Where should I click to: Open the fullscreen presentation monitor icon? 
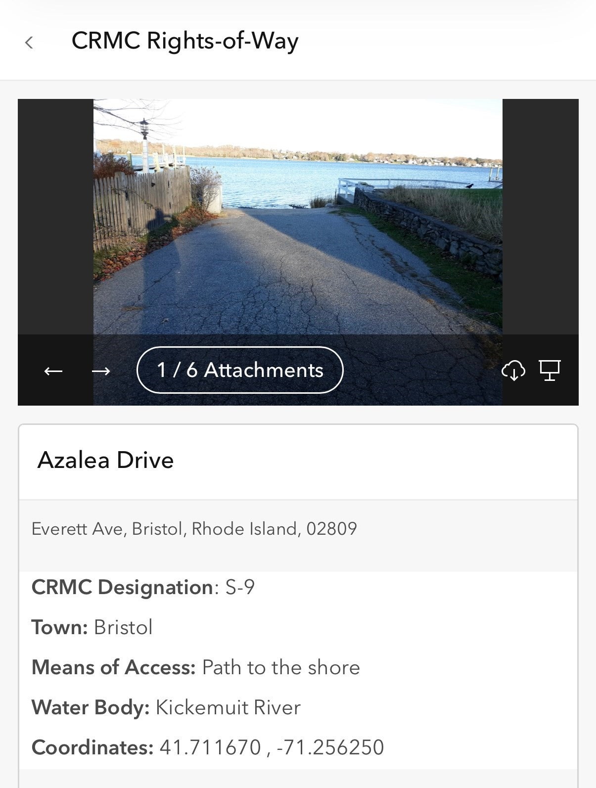(550, 370)
